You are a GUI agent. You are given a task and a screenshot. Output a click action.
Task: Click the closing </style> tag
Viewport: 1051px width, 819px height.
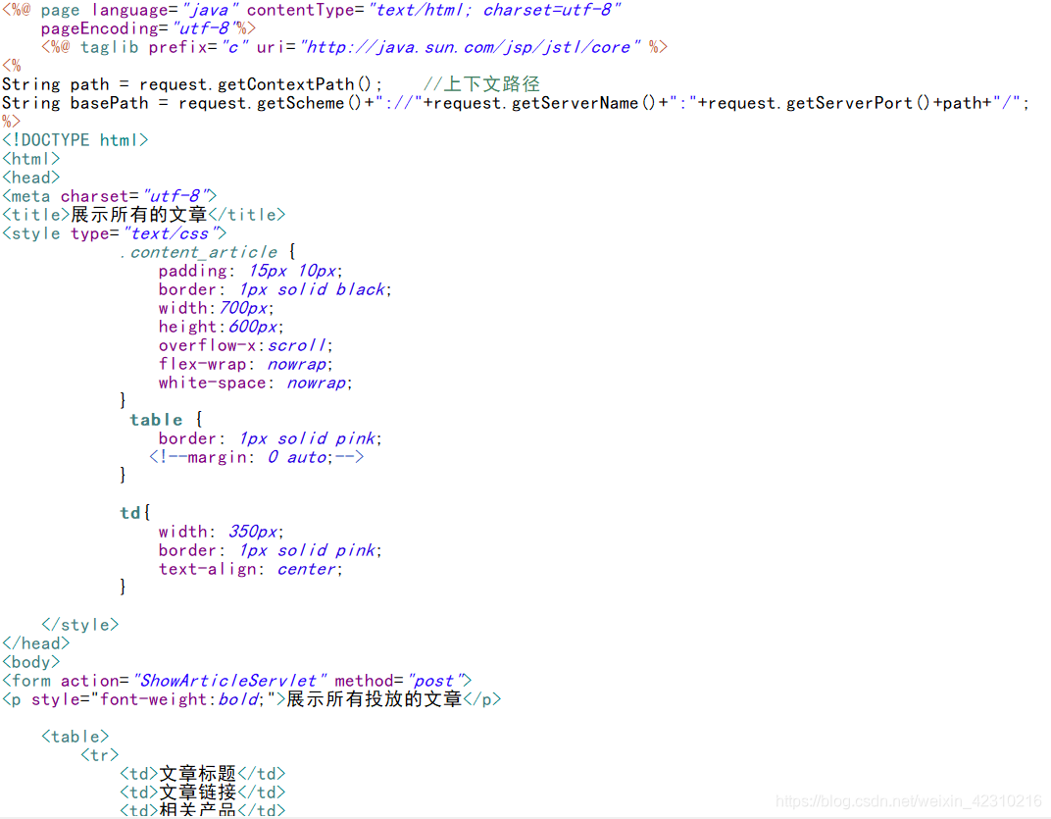[79, 625]
